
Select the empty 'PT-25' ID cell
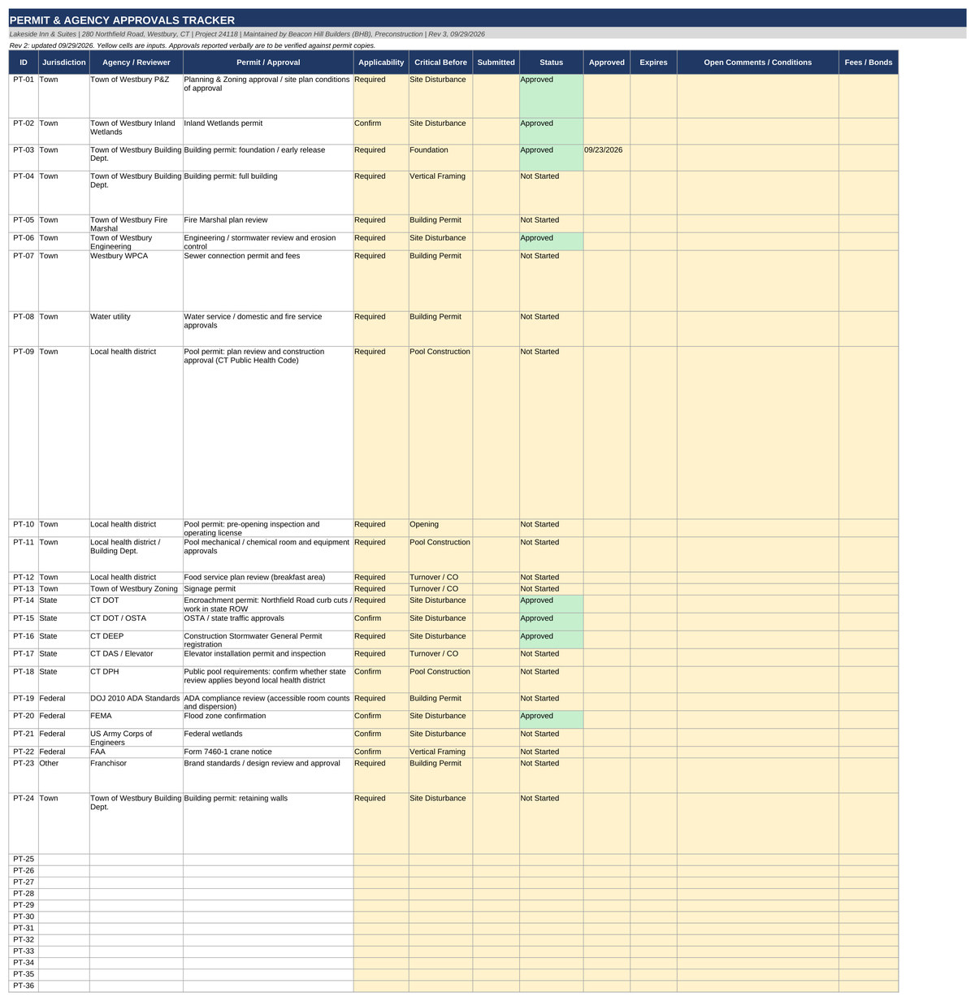tap(24, 859)
